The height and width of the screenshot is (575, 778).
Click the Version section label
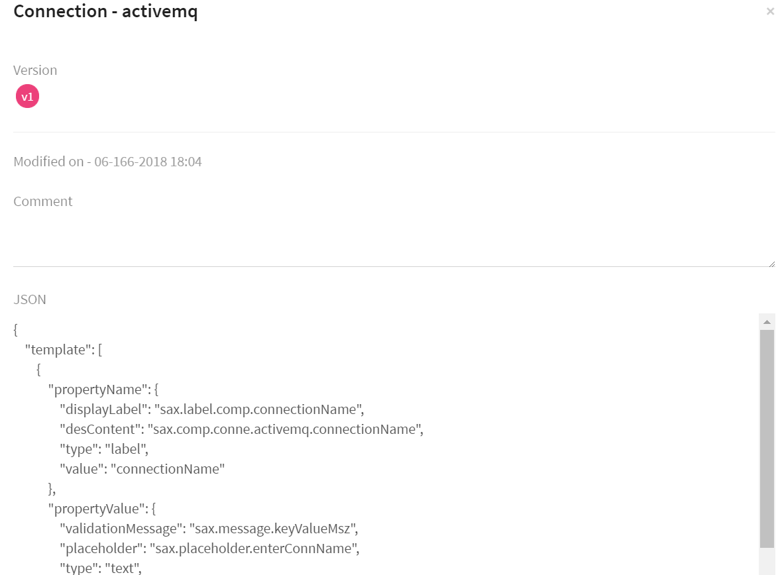pyautogui.click(x=35, y=70)
